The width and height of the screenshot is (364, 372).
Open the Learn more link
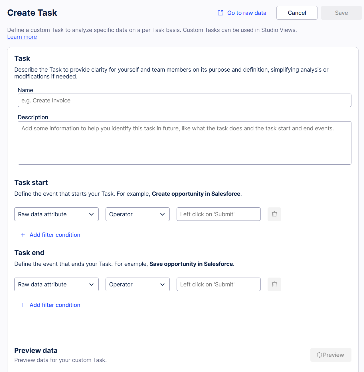tap(22, 37)
